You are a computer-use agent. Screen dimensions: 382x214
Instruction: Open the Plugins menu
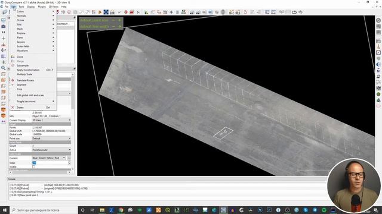pyautogui.click(x=42, y=7)
